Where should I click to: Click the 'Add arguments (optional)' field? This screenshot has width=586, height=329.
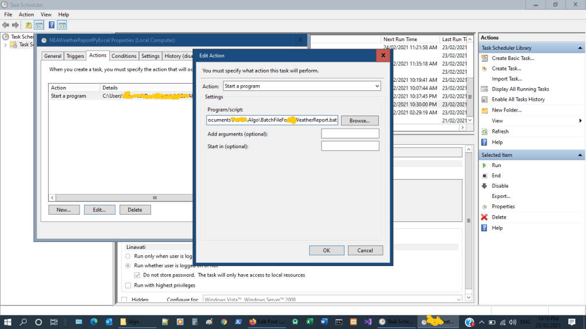pos(350,134)
